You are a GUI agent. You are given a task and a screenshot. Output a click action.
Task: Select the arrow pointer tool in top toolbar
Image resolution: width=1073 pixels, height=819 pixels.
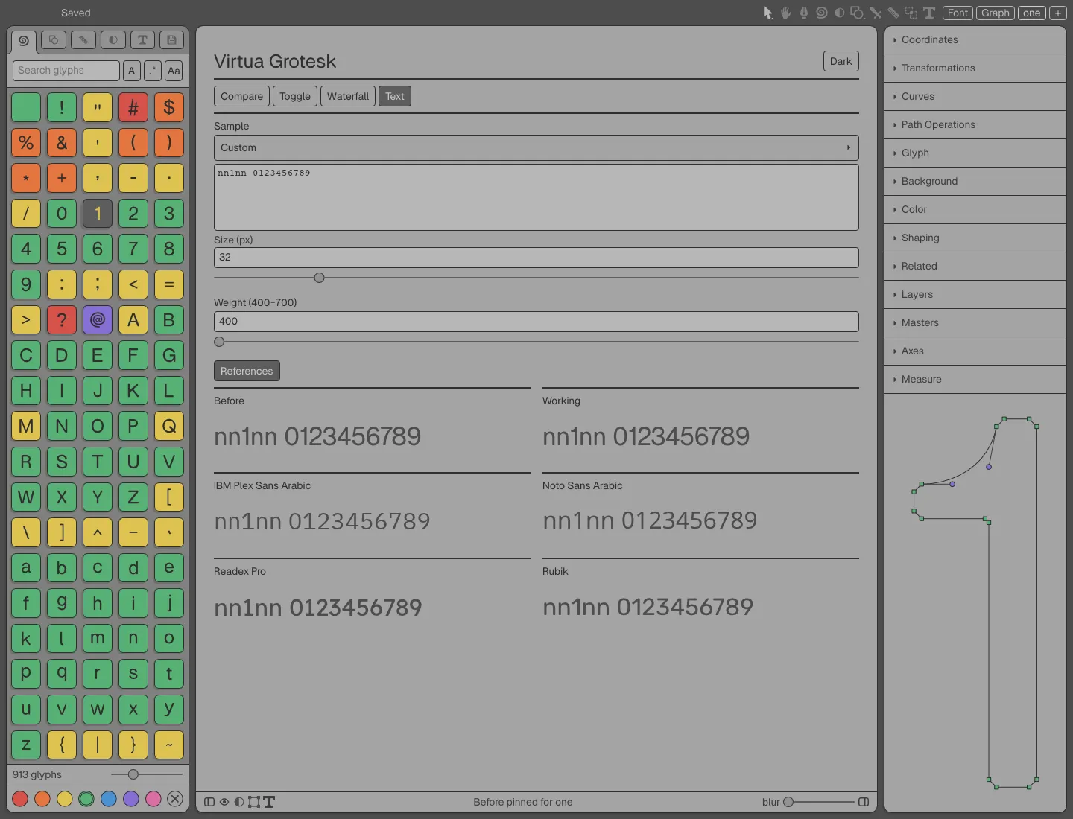click(768, 13)
